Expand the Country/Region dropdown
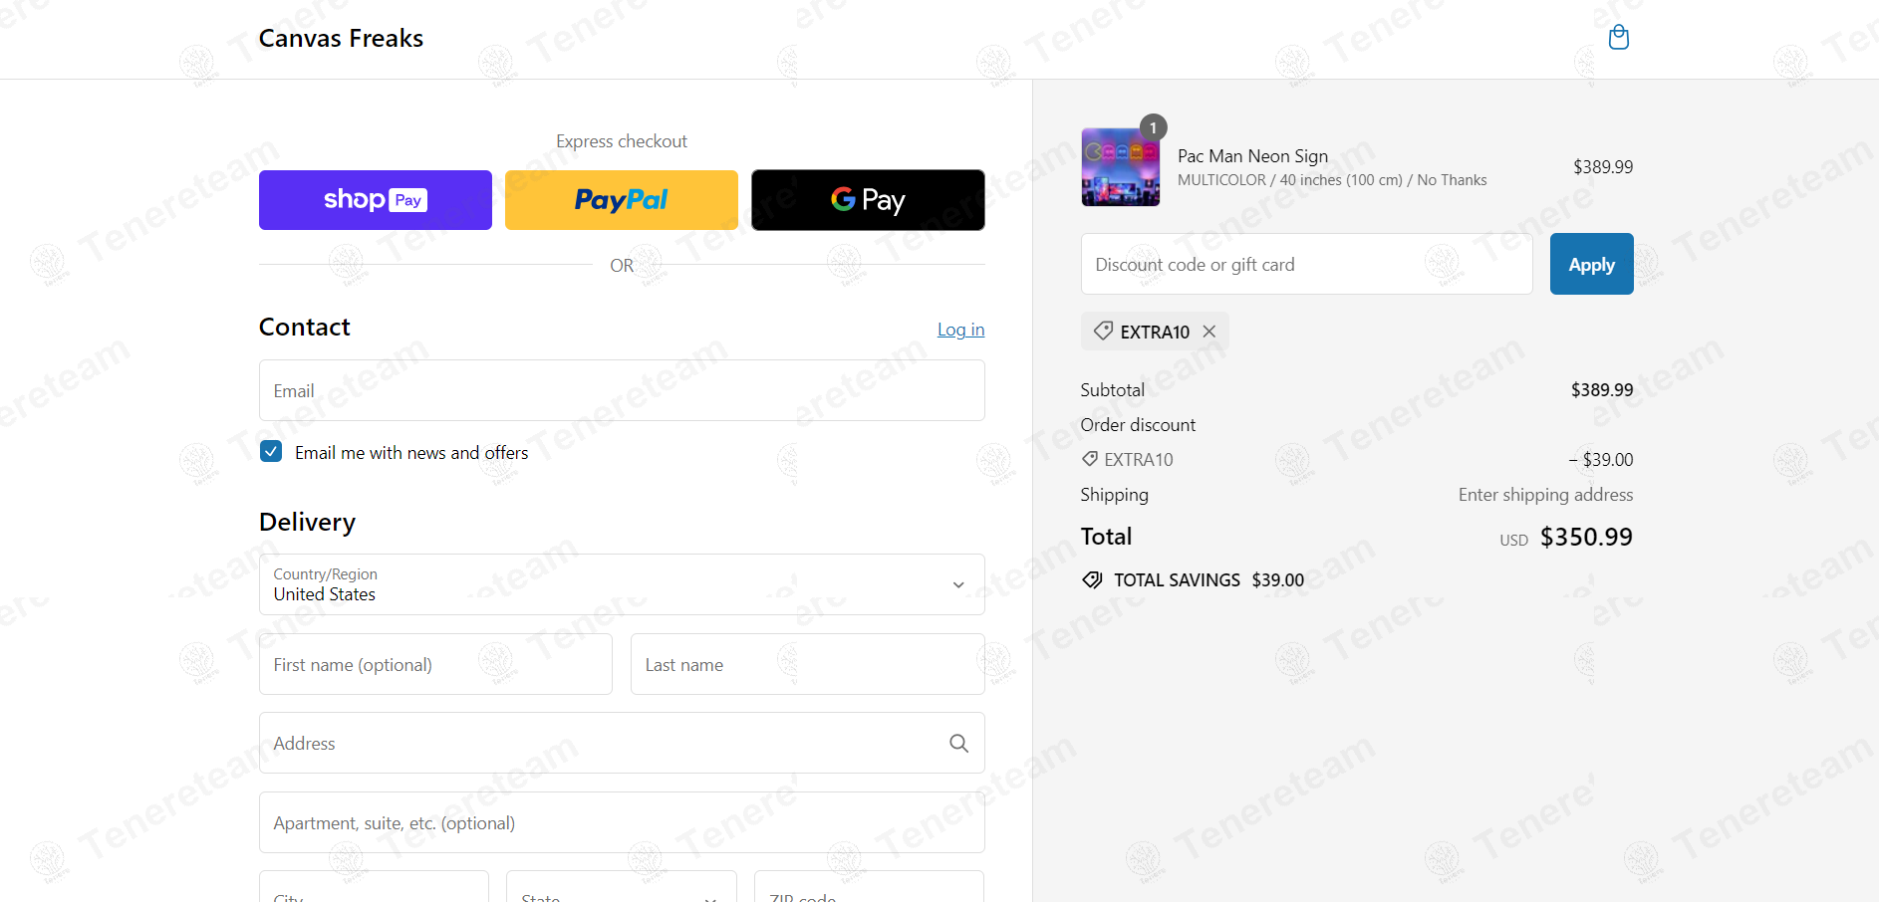Viewport: 1879px width, 902px height. point(622,584)
